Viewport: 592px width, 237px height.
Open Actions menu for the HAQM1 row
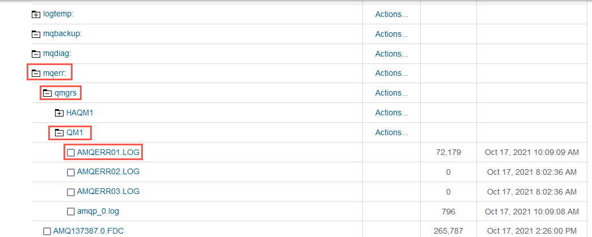click(x=391, y=113)
